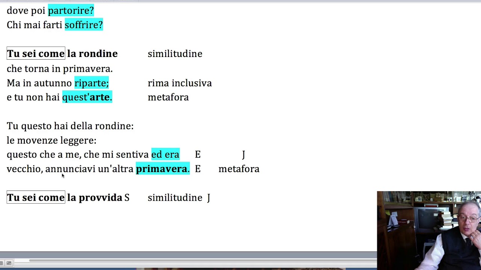Click the words "Ma in autunno"
481x270 pixels.
click(39, 83)
